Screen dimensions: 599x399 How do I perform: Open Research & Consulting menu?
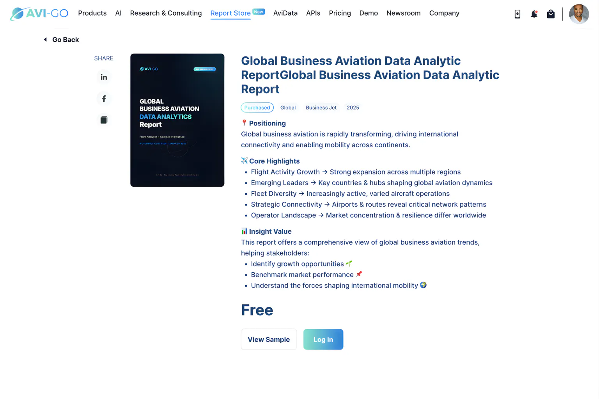coord(166,13)
